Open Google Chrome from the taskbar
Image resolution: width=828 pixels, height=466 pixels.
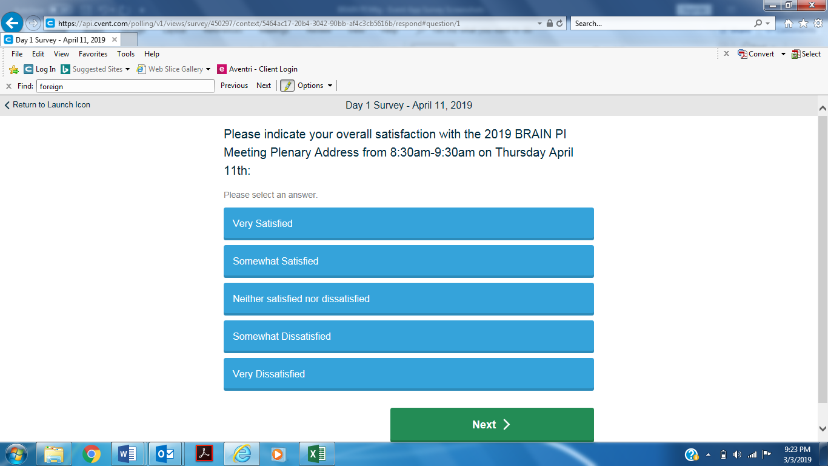pyautogui.click(x=92, y=454)
